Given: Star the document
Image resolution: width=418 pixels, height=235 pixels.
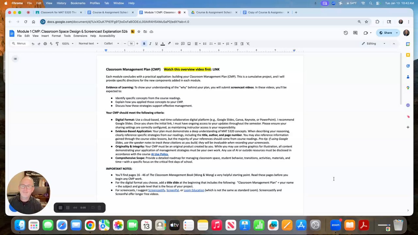Looking at the screenshot, I should (139, 32).
